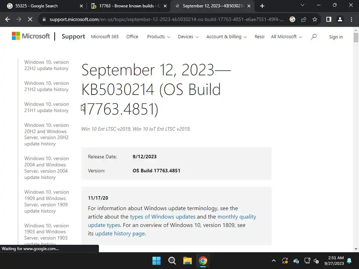Image resolution: width=359 pixels, height=269 pixels.
Task: Click the sync update tray icon
Action: point(285,261)
